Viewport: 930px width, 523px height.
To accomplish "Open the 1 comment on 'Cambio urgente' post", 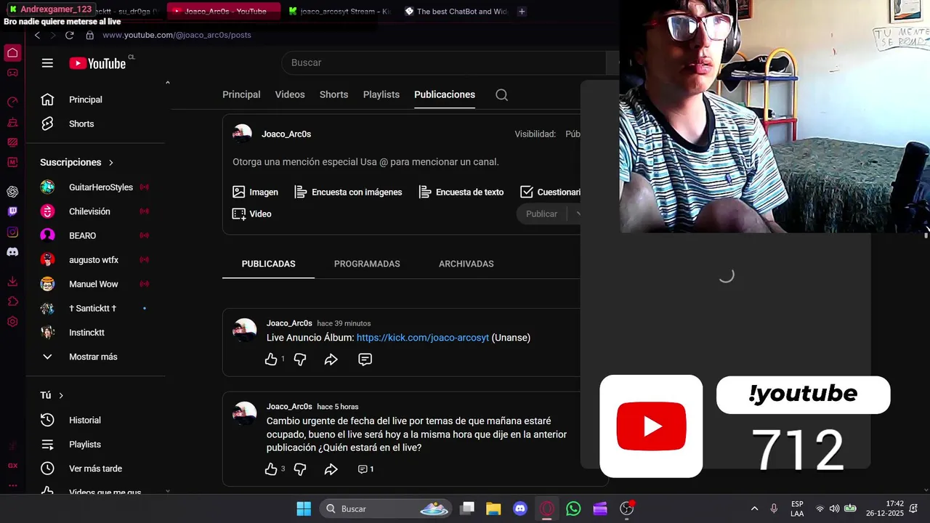I will [x=365, y=469].
